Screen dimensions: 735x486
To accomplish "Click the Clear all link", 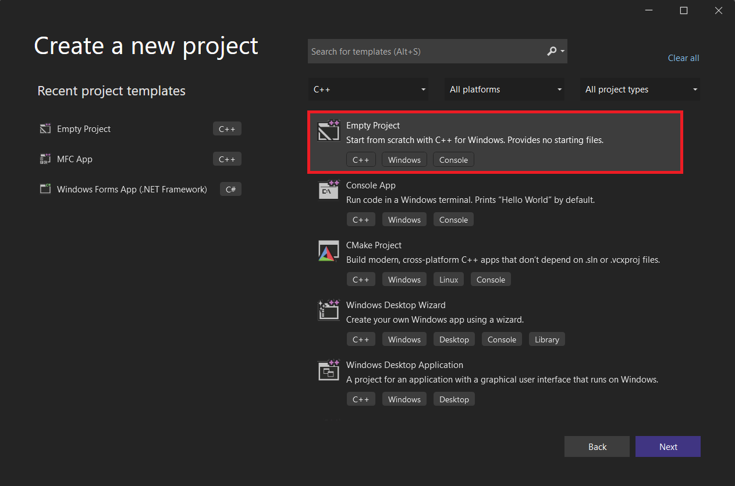I will [x=683, y=58].
